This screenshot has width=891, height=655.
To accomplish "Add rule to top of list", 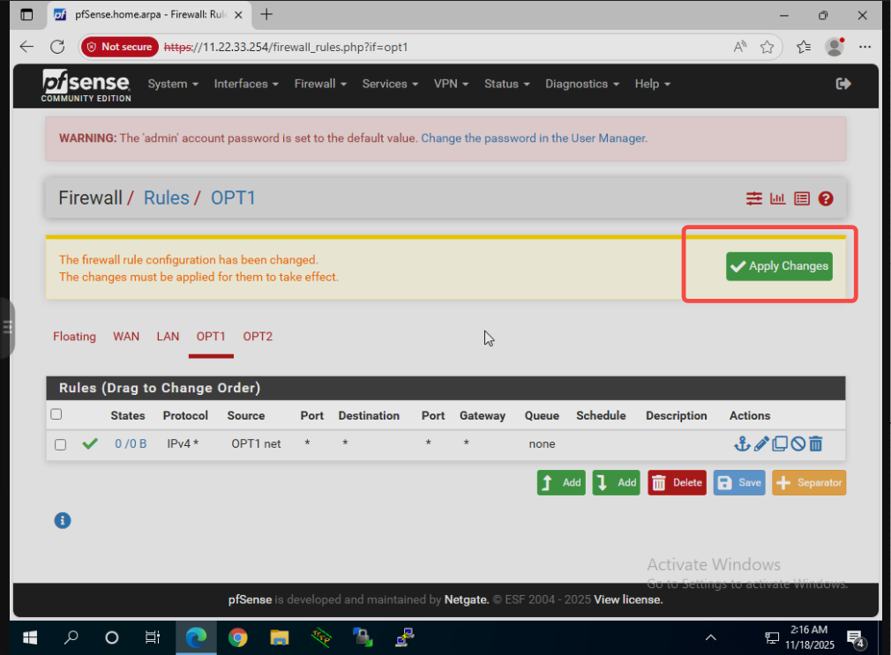I will pos(561,482).
